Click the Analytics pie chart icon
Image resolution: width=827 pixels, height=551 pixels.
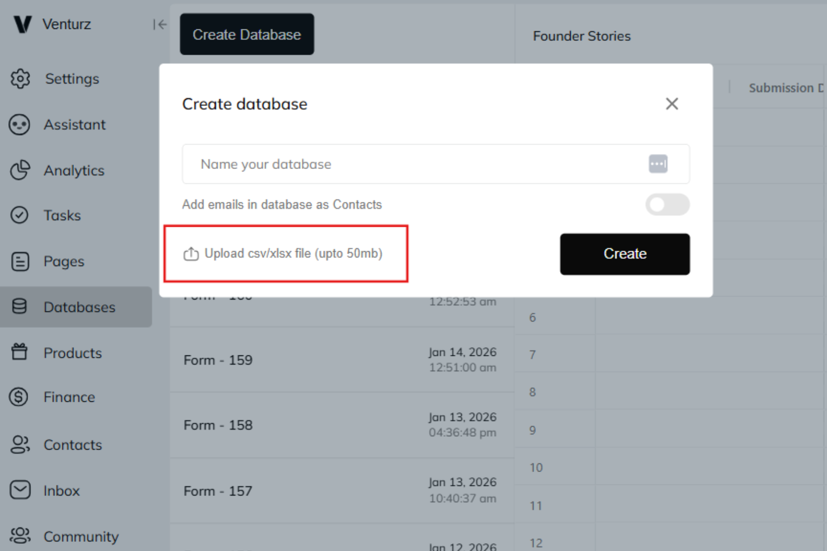20,170
